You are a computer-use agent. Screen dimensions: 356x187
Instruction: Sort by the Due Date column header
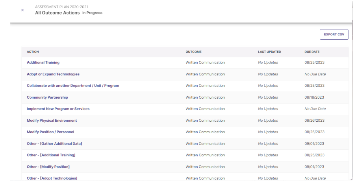coord(312,52)
